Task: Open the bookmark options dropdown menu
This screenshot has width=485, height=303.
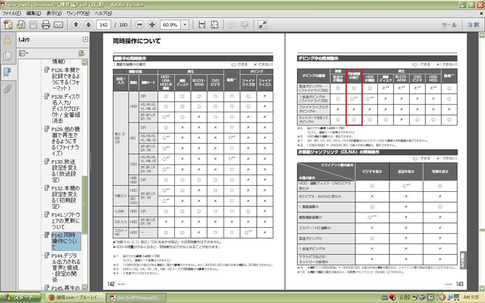Action: click(24, 53)
